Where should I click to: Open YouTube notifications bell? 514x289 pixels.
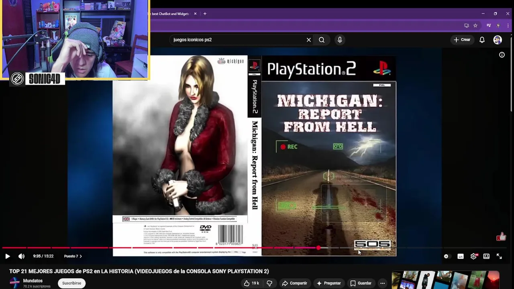[x=482, y=40]
